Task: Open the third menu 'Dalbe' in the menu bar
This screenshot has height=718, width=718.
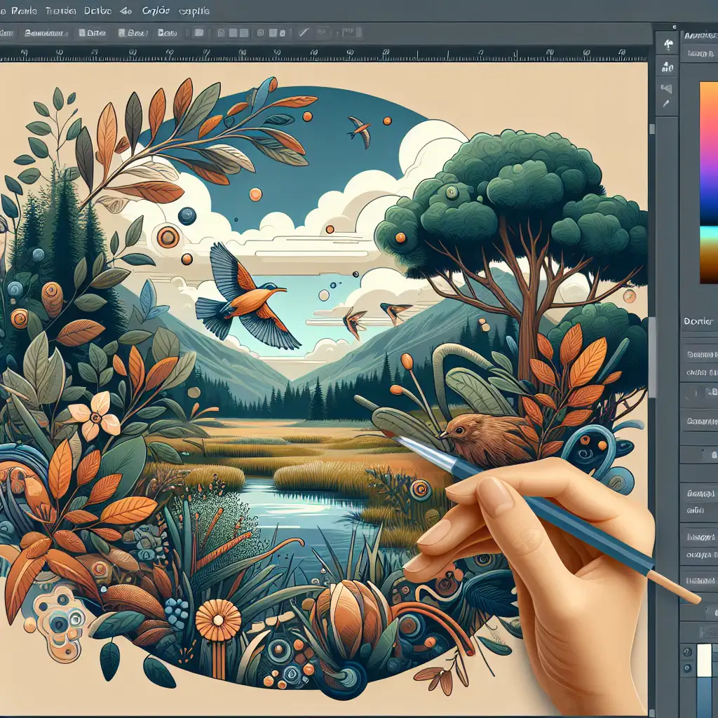Action: click(98, 11)
